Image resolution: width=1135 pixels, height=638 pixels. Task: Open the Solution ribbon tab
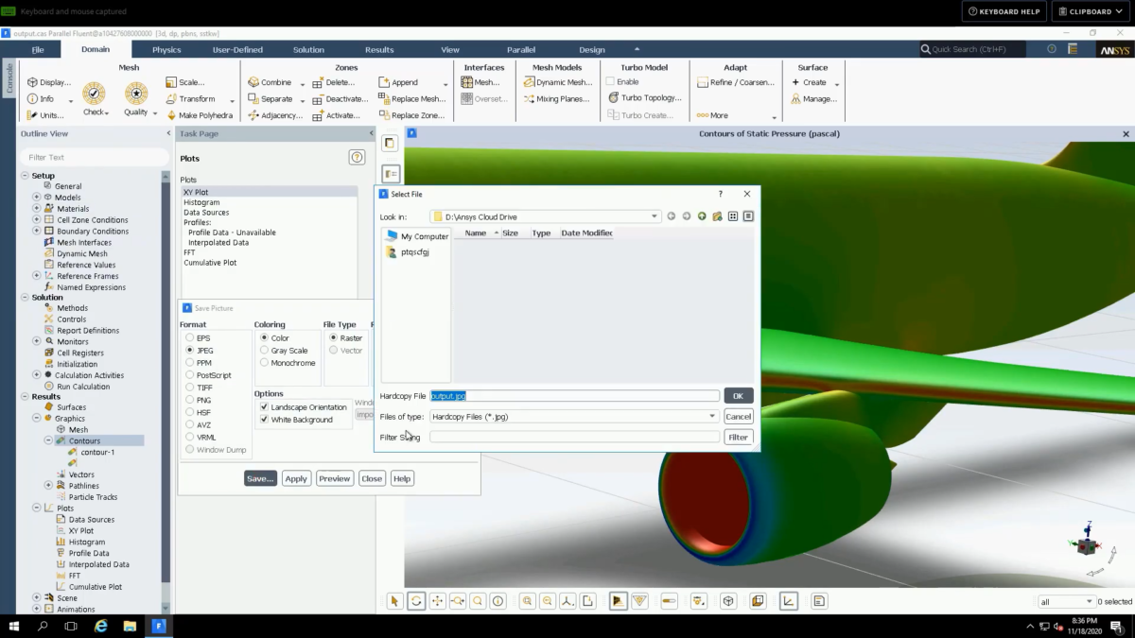click(x=308, y=50)
